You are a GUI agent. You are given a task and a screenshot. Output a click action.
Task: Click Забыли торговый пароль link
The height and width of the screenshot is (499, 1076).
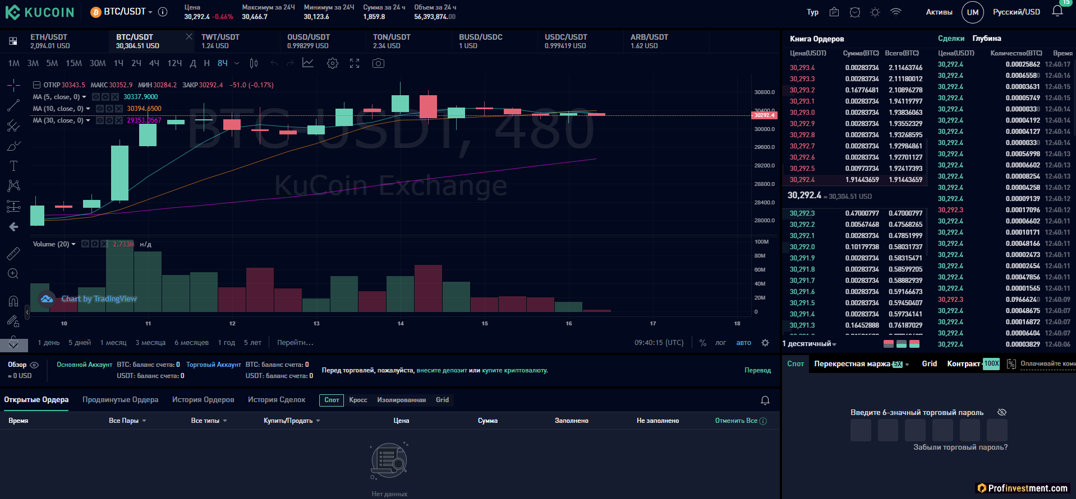[x=960, y=447]
